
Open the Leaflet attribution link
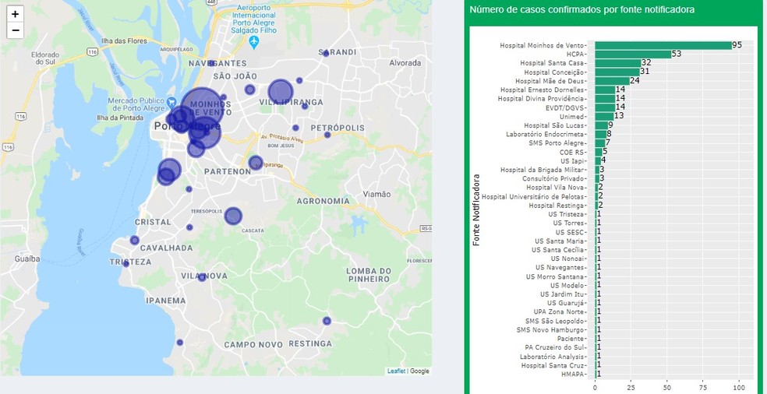coord(396,371)
